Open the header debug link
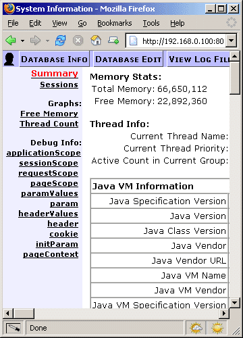 63,224
